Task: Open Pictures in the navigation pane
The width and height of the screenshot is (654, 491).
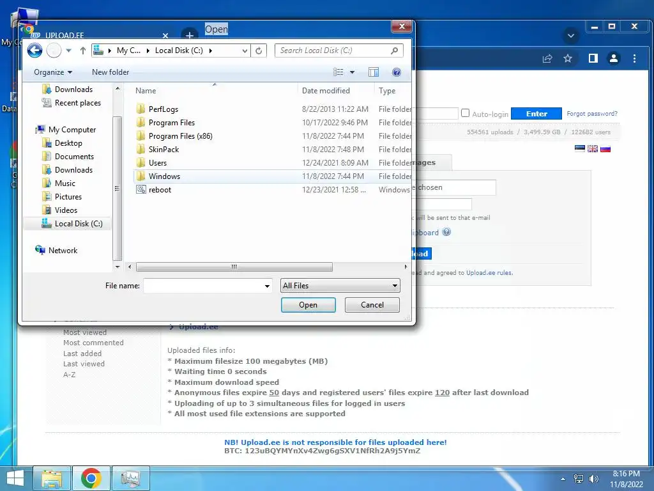Action: [x=62, y=197]
